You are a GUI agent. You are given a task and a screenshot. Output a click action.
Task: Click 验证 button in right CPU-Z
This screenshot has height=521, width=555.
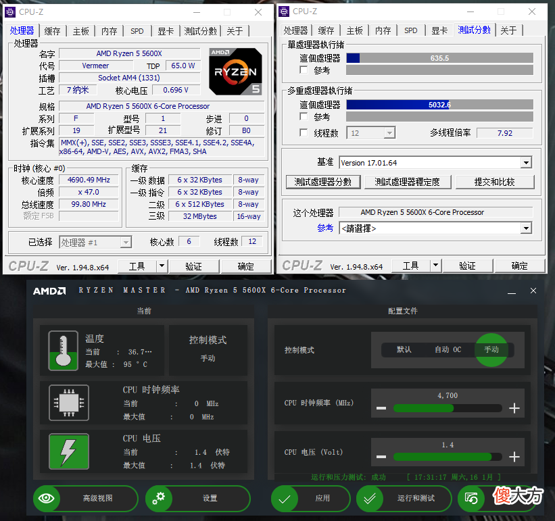tap(467, 266)
